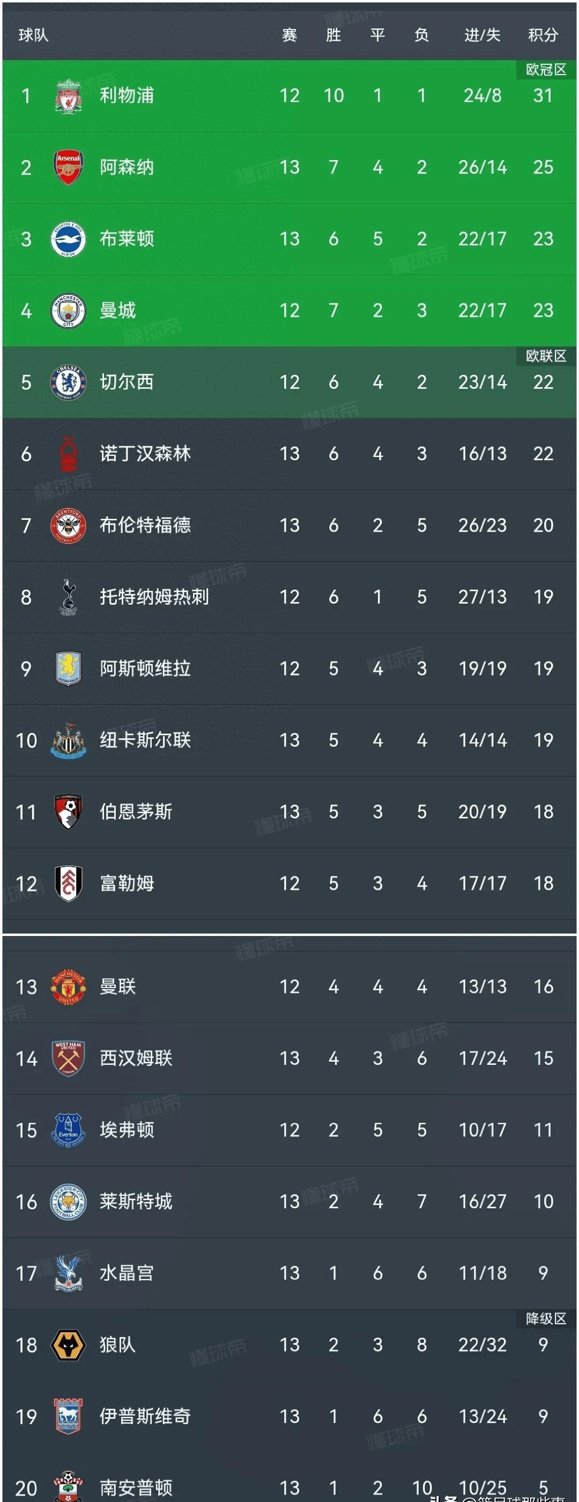This screenshot has height=1502, width=579.
Task: Click the Everton club badge
Action: [x=68, y=1130]
